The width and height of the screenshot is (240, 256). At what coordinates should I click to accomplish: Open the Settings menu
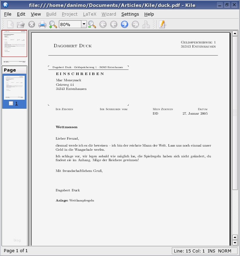(x=130, y=14)
